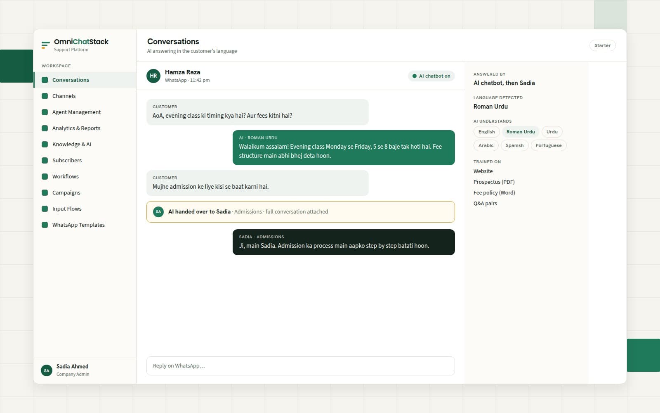The height and width of the screenshot is (413, 660).
Task: Open WhatsApp Templates
Action: click(85, 225)
